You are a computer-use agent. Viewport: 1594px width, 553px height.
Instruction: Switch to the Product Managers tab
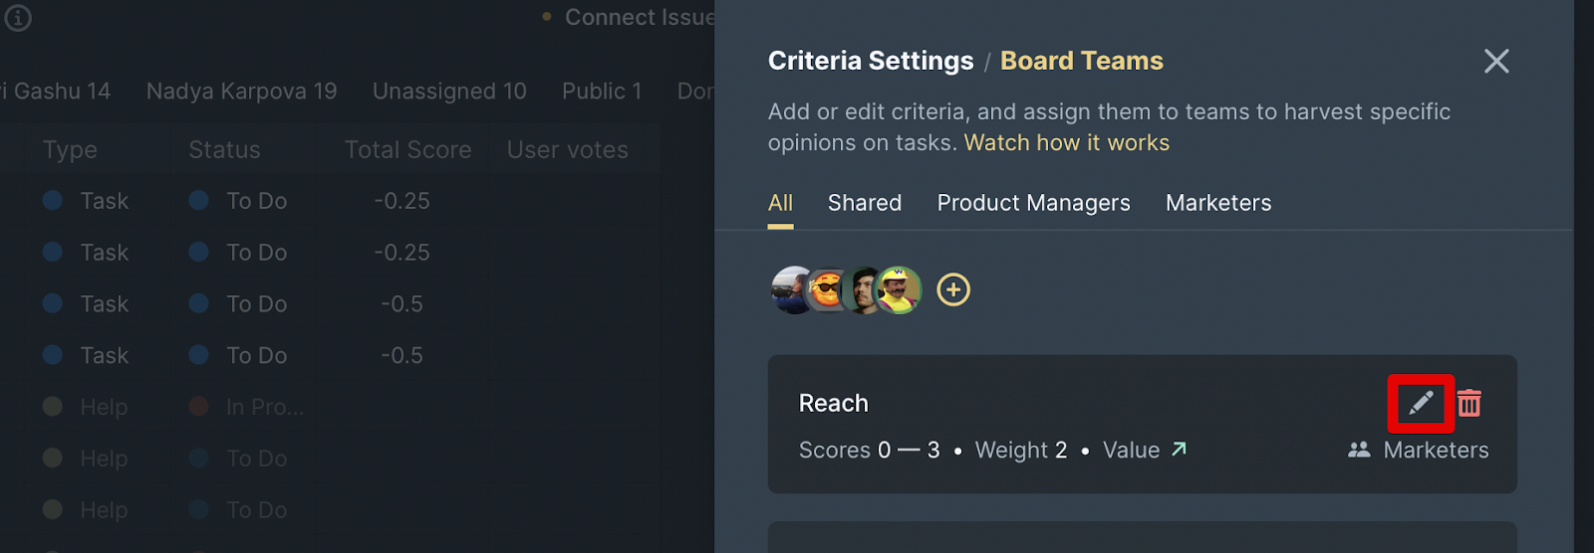click(1033, 203)
